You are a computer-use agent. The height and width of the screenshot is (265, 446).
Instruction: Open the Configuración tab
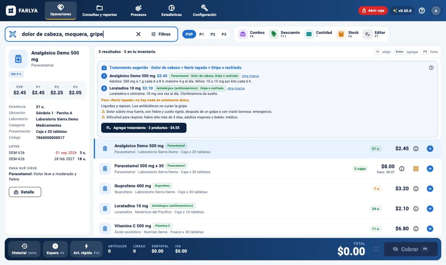[204, 11]
